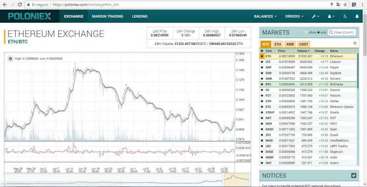This screenshot has height=187, width=367.
Task: Bookmark page with the star icon
Action: point(345,4)
